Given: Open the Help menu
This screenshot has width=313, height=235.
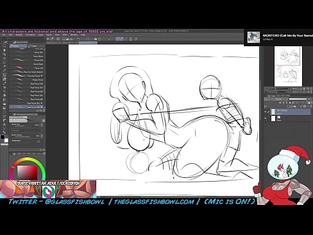Looking at the screenshot, I should [83, 35].
